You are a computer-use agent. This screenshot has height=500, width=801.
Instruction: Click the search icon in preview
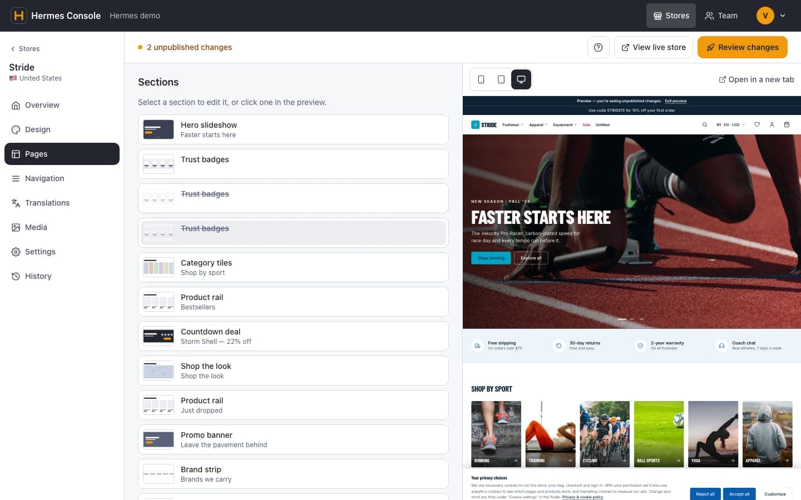[705, 125]
